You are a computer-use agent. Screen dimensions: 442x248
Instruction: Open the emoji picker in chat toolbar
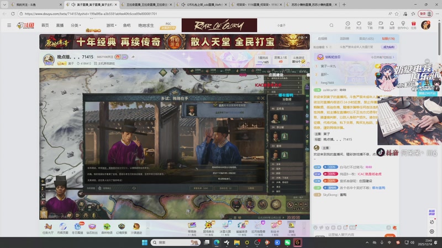coord(315,228)
